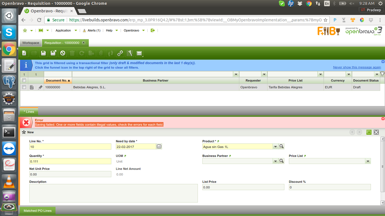Click into the Quantity input field
Viewport: 385px width, 216px height.
click(x=70, y=161)
